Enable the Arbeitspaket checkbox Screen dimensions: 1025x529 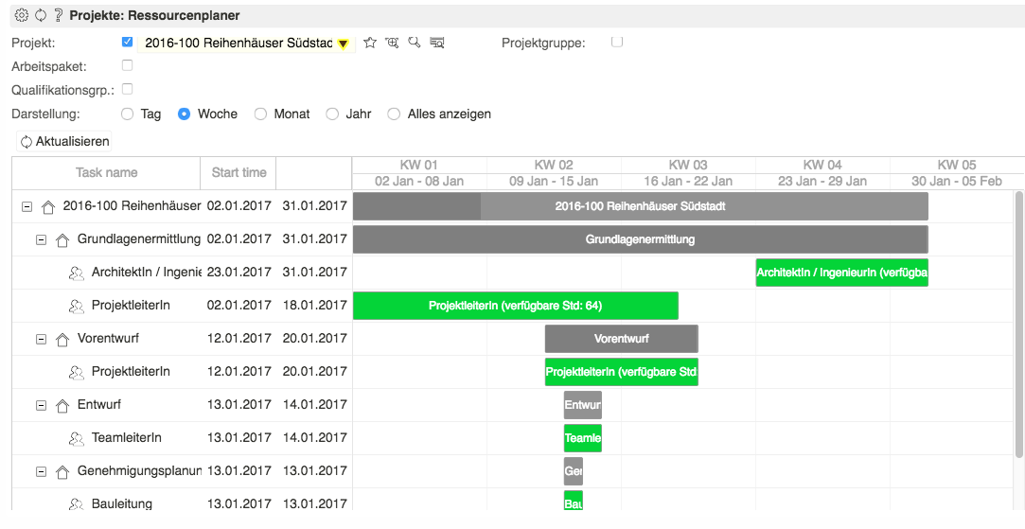coord(128,65)
